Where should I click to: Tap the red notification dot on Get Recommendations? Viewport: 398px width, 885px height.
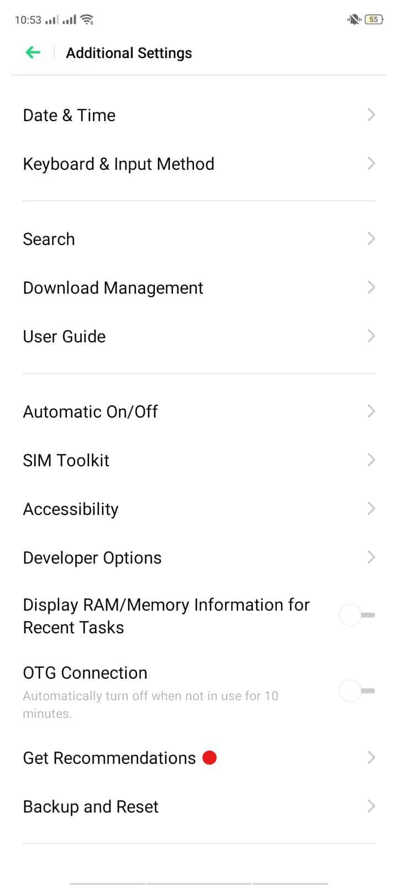(x=210, y=757)
